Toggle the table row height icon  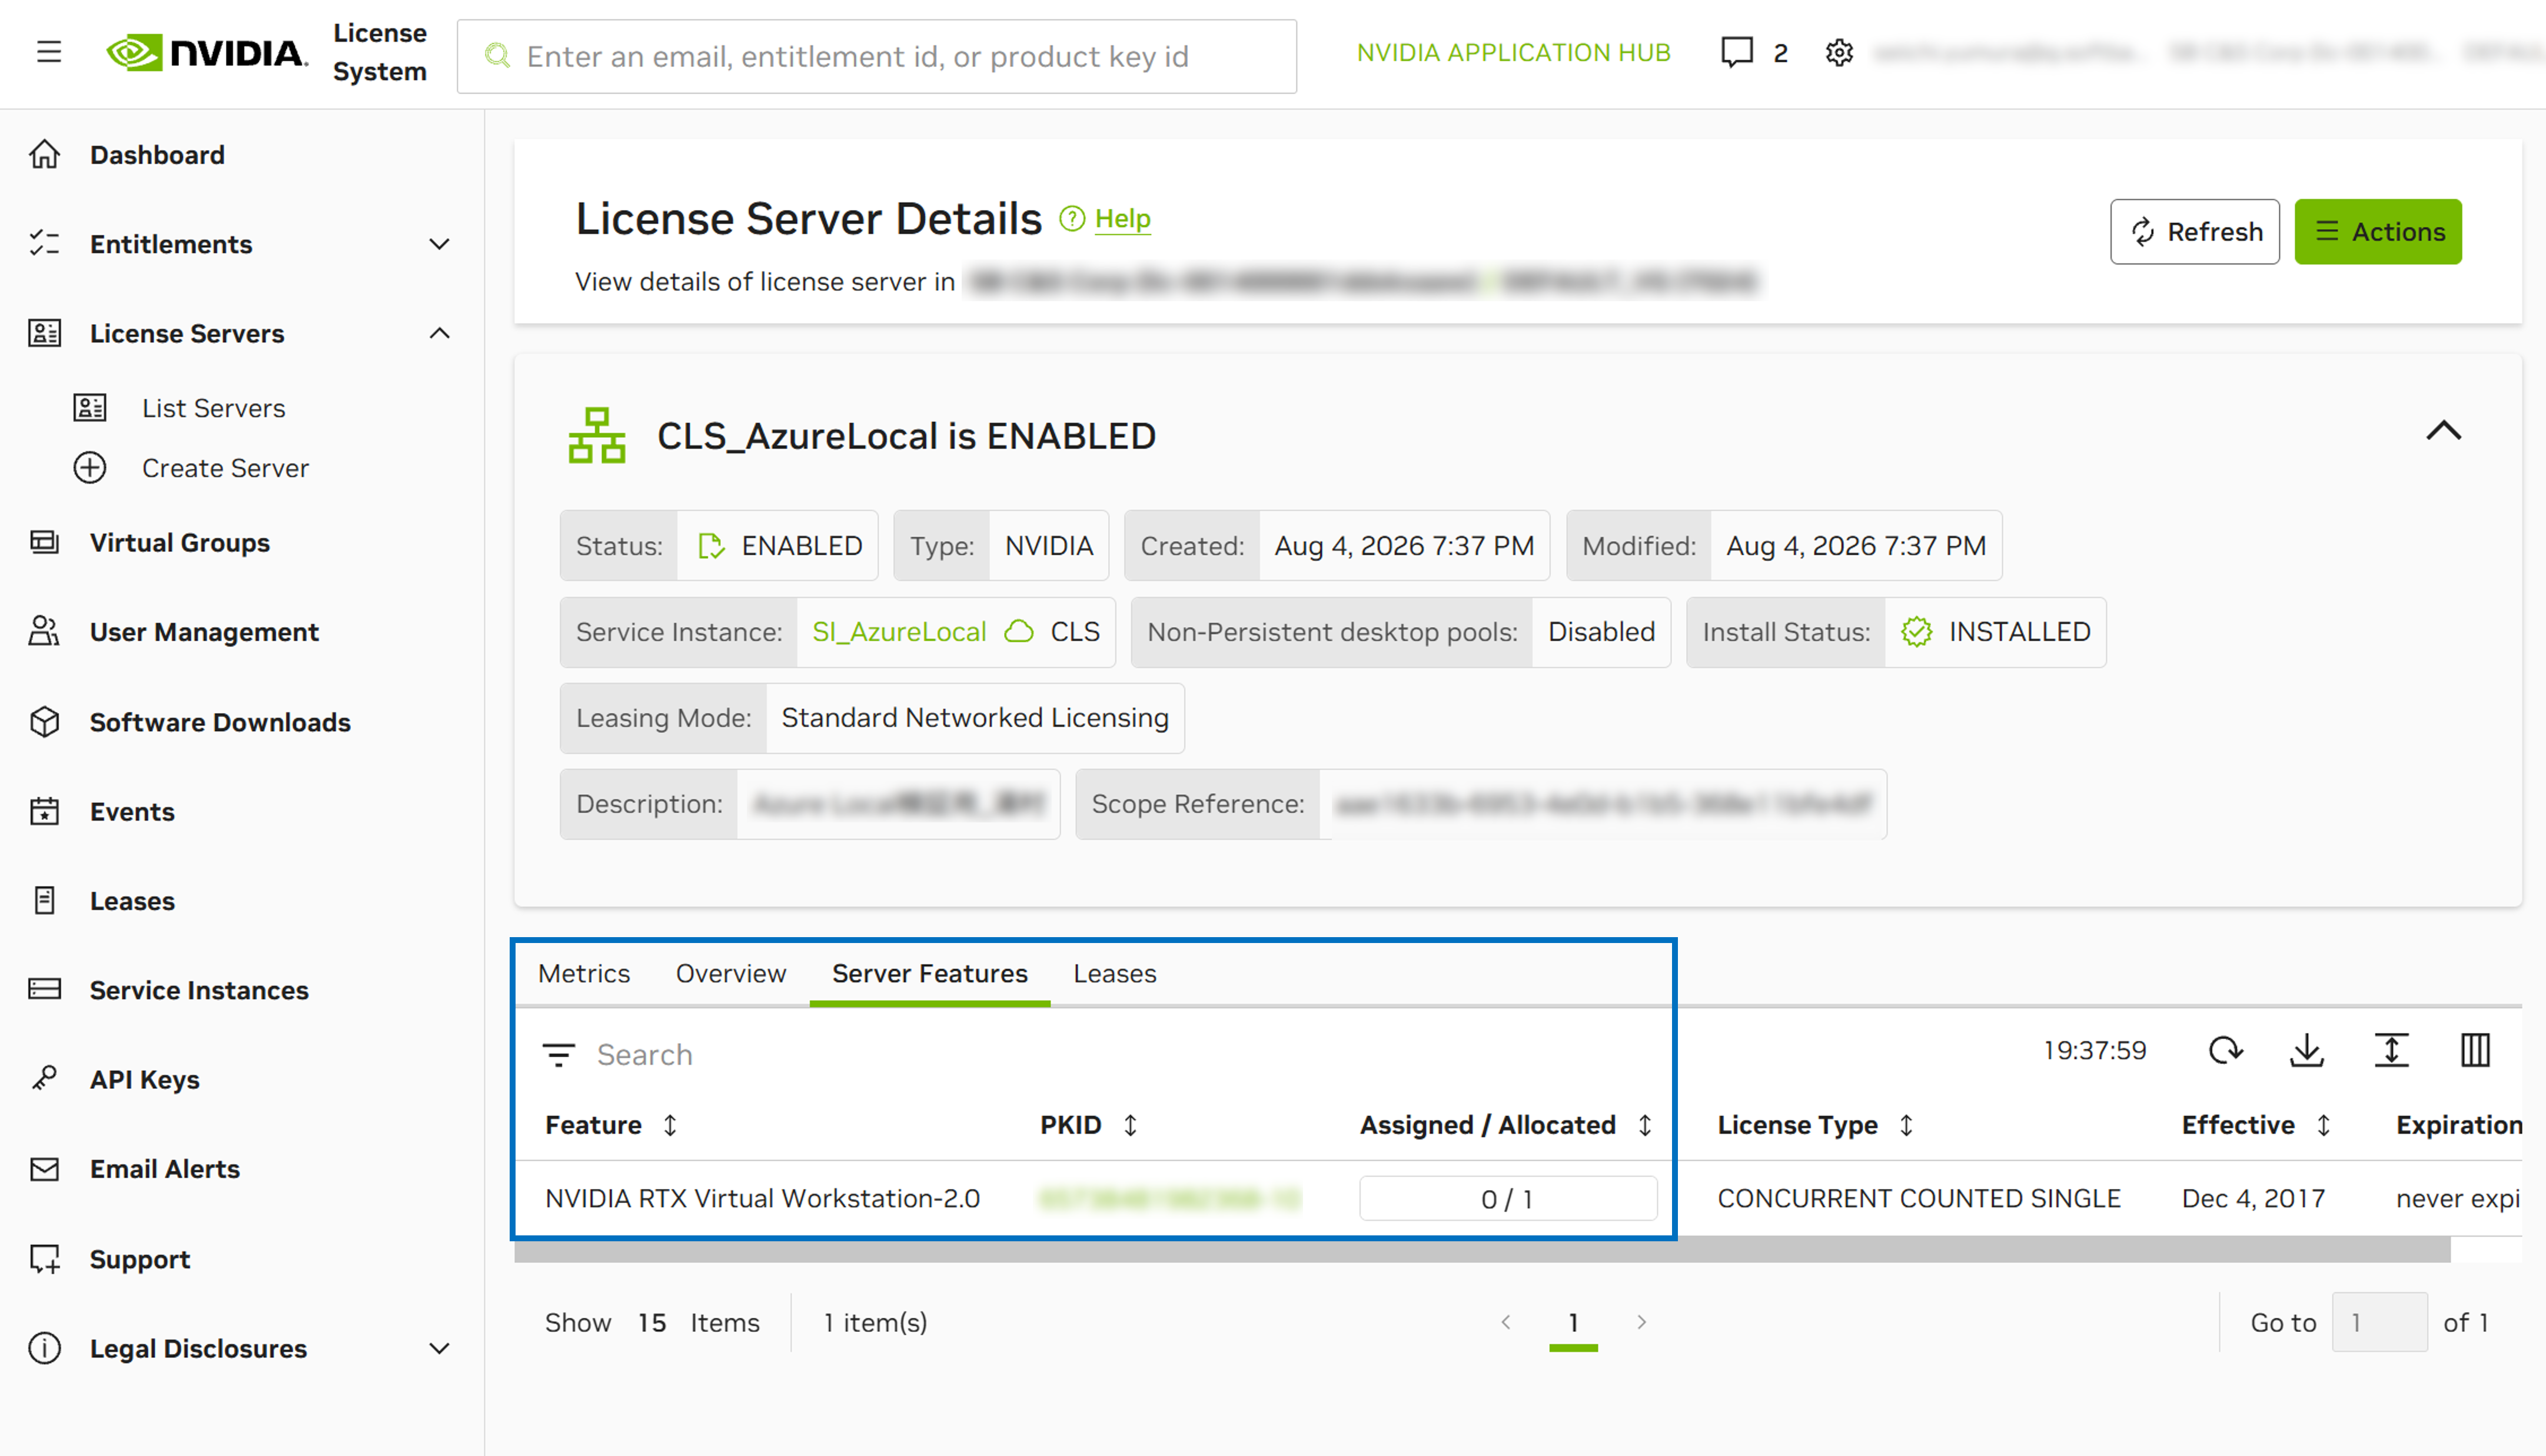point(2391,1050)
